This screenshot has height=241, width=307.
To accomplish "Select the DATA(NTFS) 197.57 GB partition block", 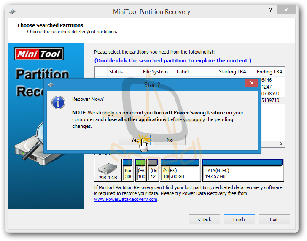I will click(x=243, y=170).
